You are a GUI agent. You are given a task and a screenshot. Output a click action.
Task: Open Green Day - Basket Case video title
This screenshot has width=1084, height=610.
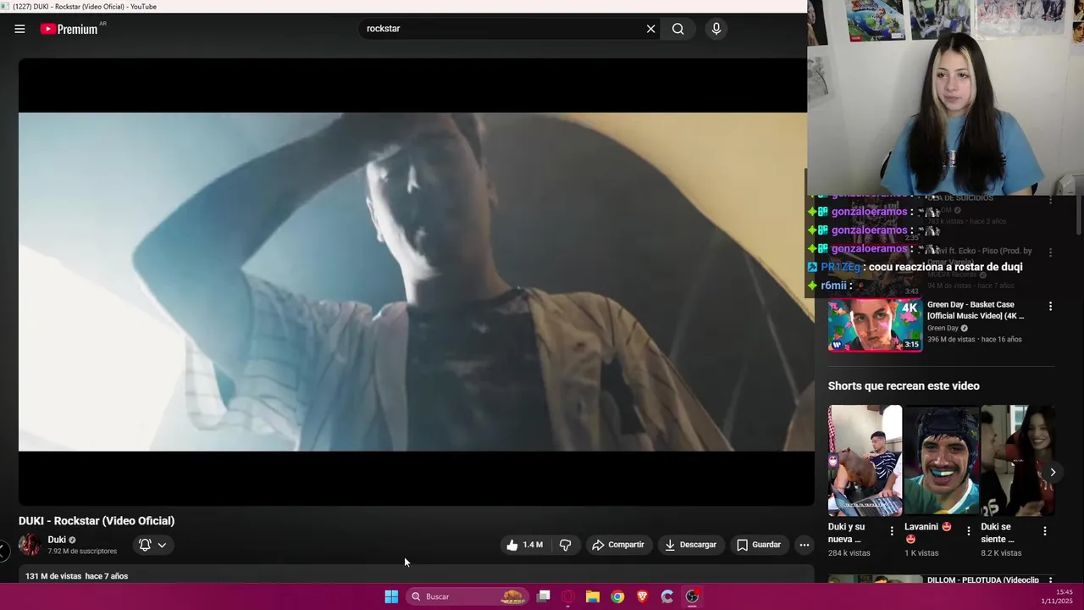976,310
